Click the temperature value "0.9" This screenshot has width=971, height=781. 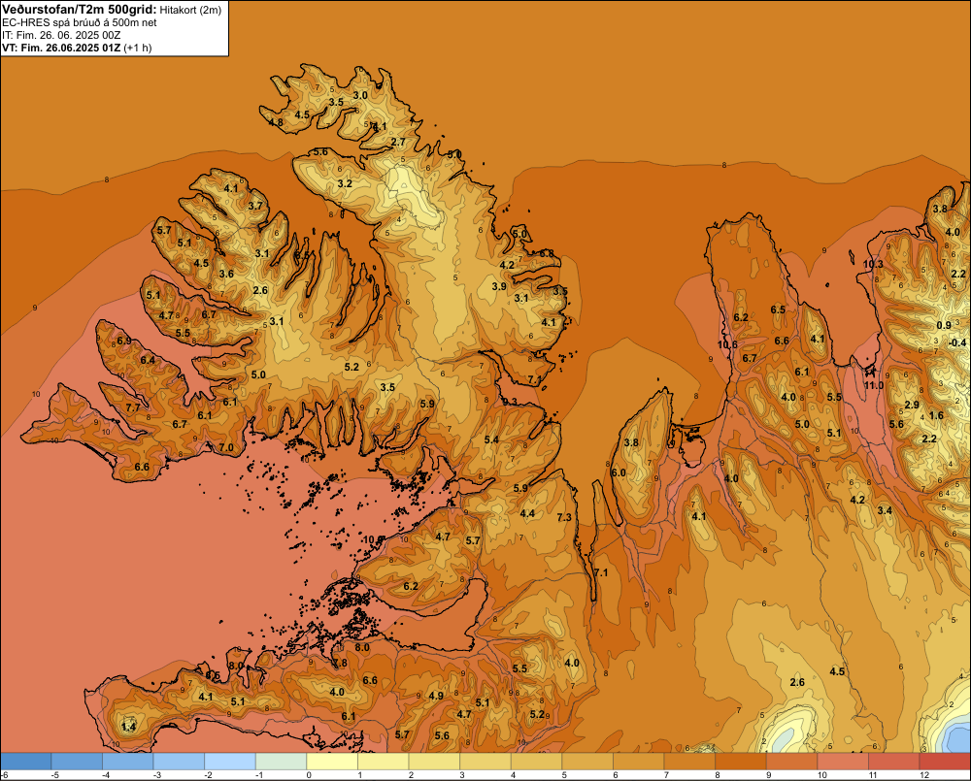click(x=944, y=326)
